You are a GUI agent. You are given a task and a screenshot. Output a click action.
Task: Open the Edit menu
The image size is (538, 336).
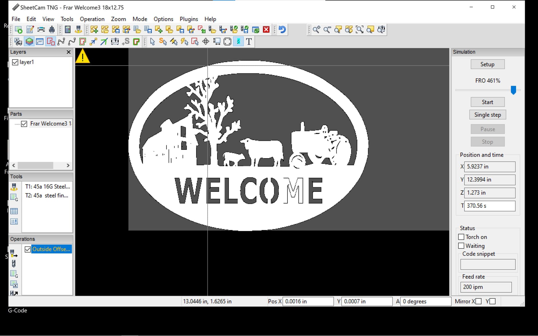click(31, 19)
